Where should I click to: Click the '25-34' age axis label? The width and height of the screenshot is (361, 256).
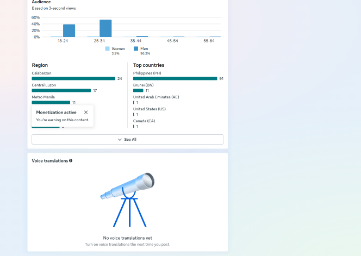pos(99,41)
